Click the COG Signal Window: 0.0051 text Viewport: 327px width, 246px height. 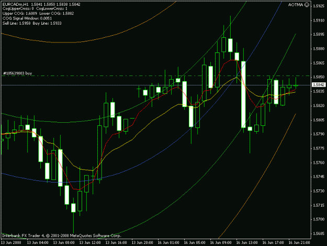click(x=27, y=18)
